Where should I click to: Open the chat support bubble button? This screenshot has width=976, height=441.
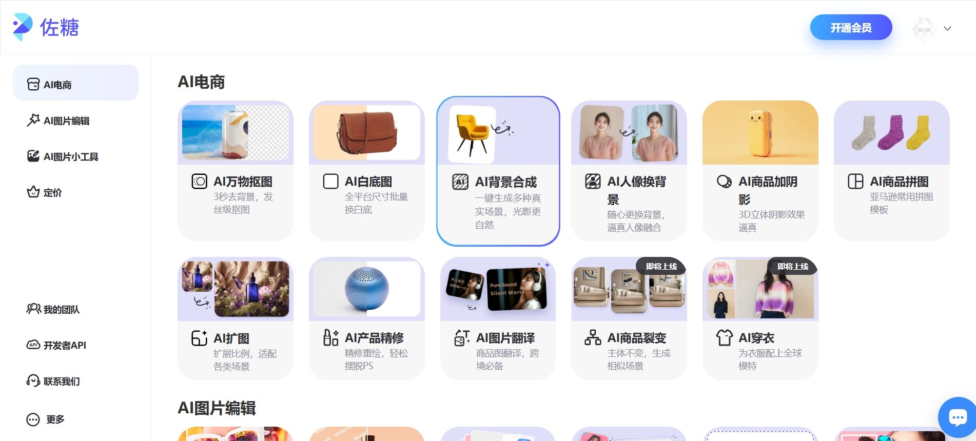pos(958,417)
